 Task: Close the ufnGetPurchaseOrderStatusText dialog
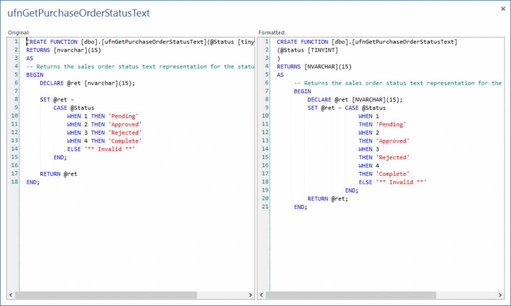coord(502,8)
